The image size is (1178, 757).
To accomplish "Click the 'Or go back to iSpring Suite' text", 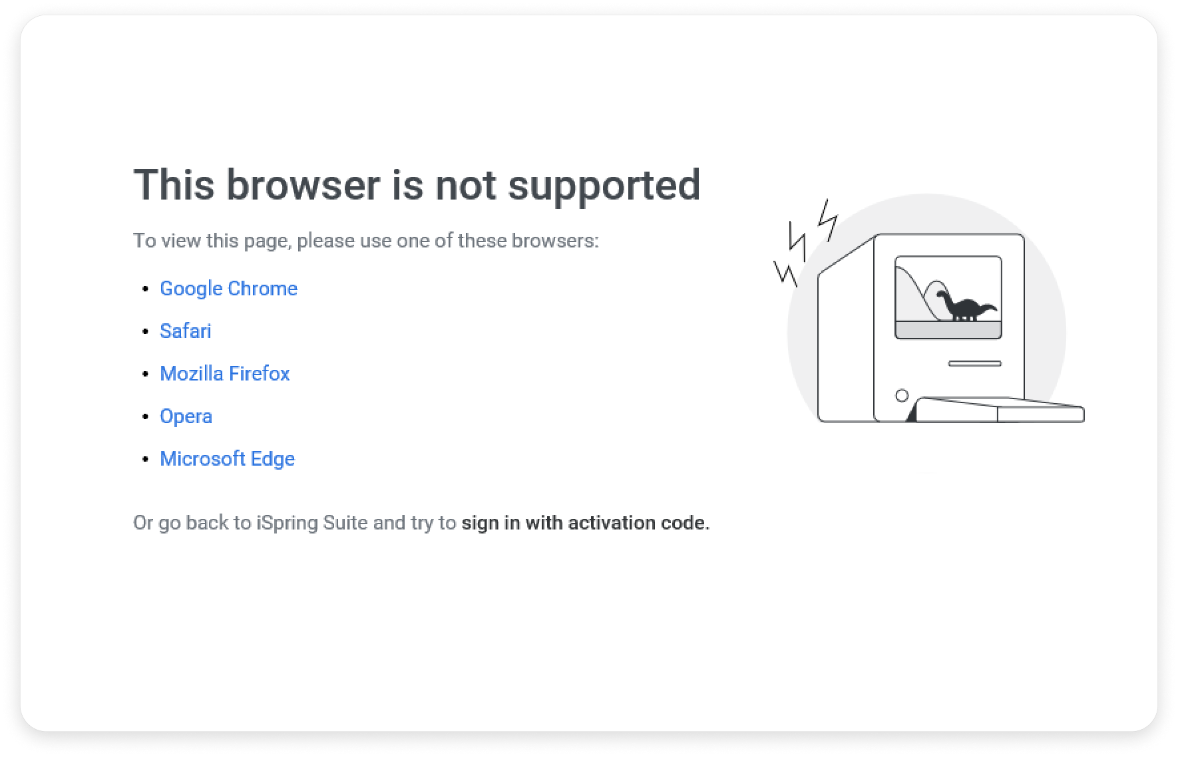I will pyautogui.click(x=294, y=523).
